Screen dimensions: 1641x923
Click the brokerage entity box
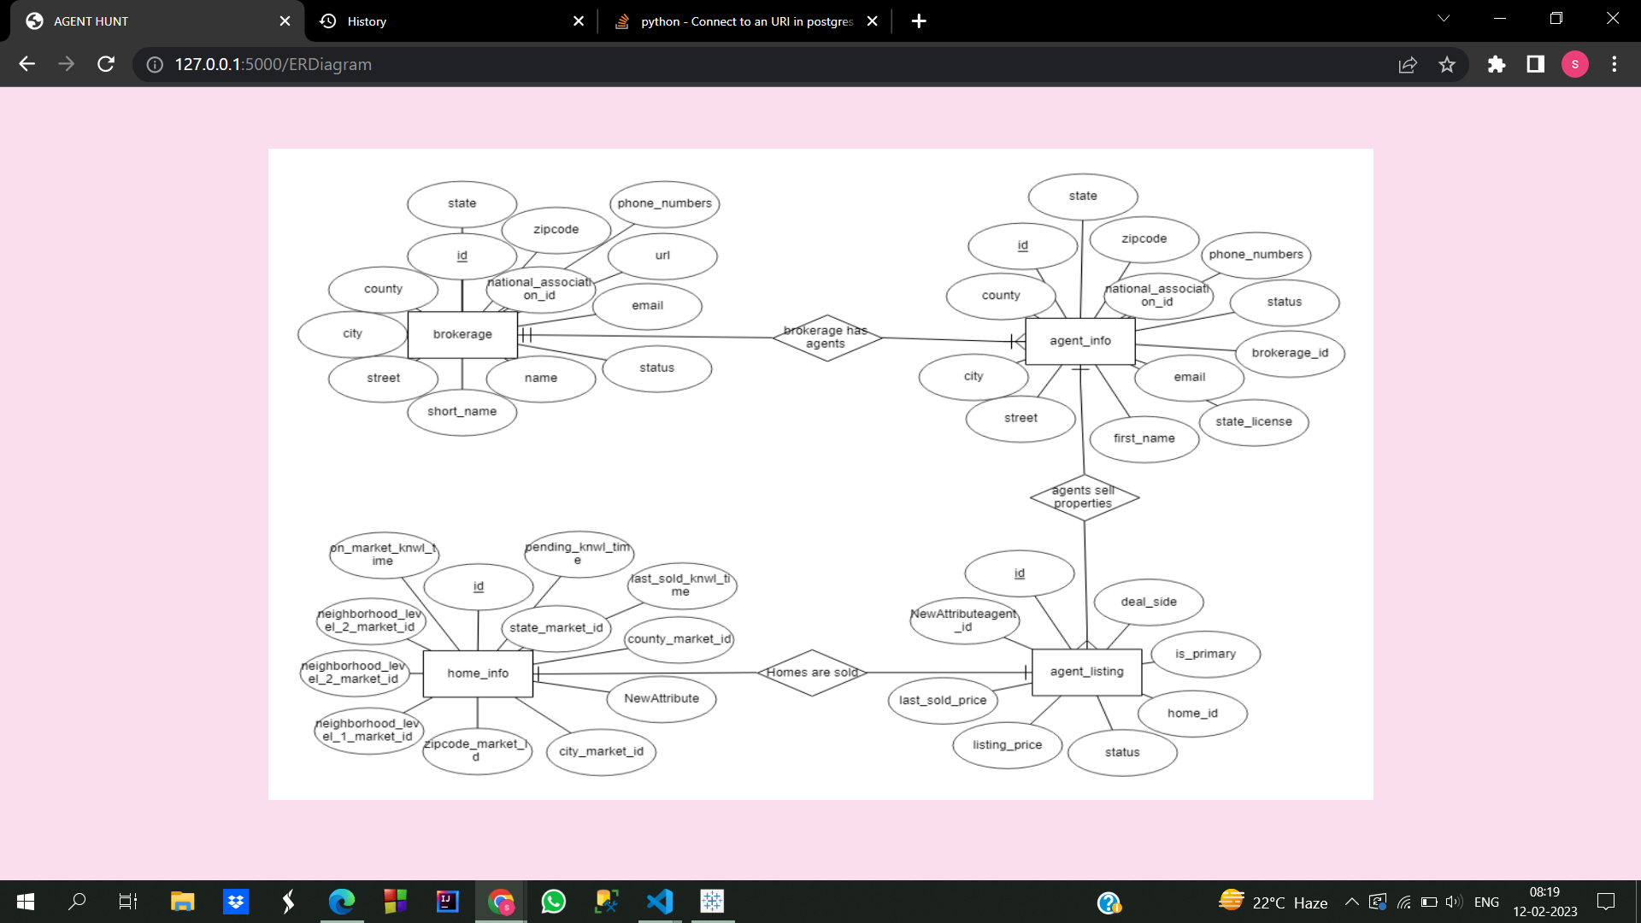coord(462,334)
